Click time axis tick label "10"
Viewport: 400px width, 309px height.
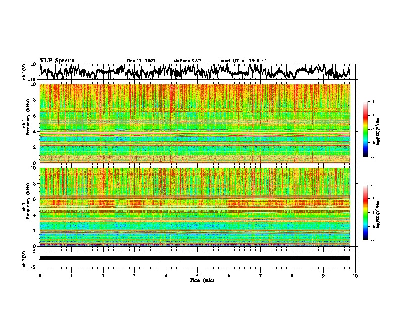click(x=355, y=276)
